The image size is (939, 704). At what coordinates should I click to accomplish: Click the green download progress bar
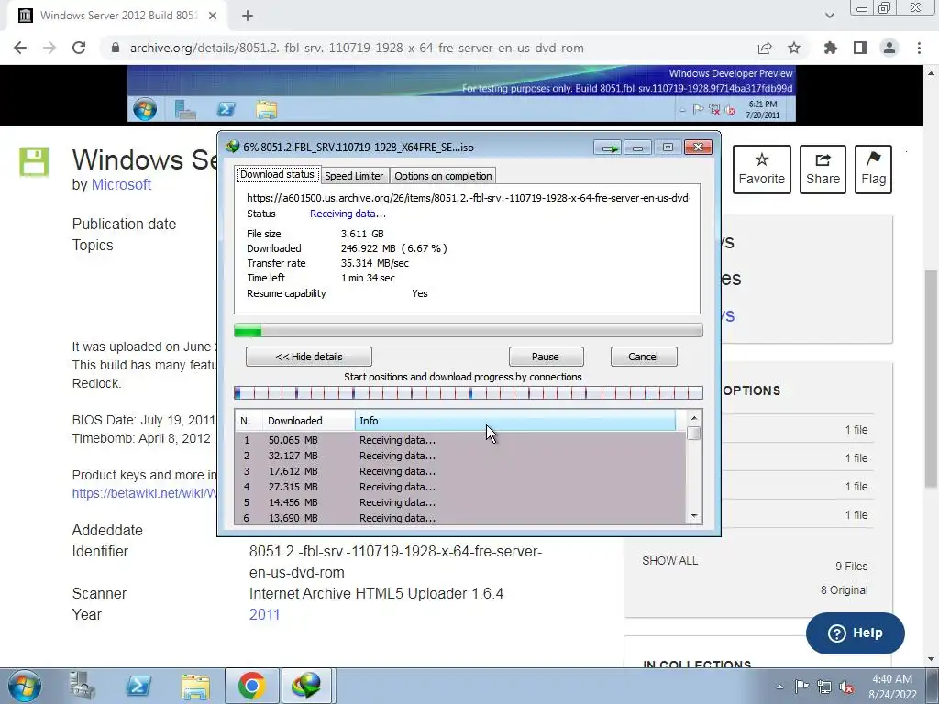(469, 330)
